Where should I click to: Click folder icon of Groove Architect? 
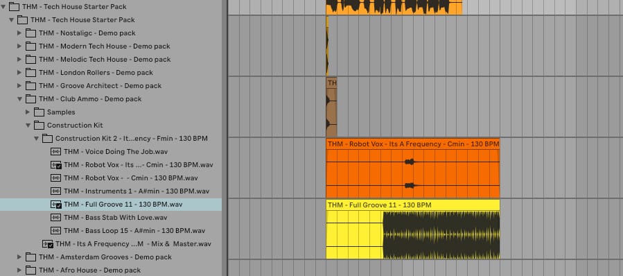point(30,85)
